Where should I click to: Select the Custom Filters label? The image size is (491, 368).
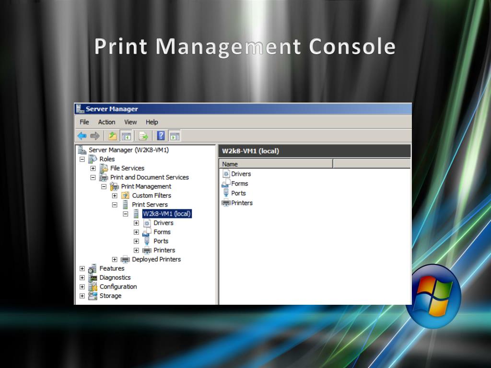pyautogui.click(x=152, y=195)
